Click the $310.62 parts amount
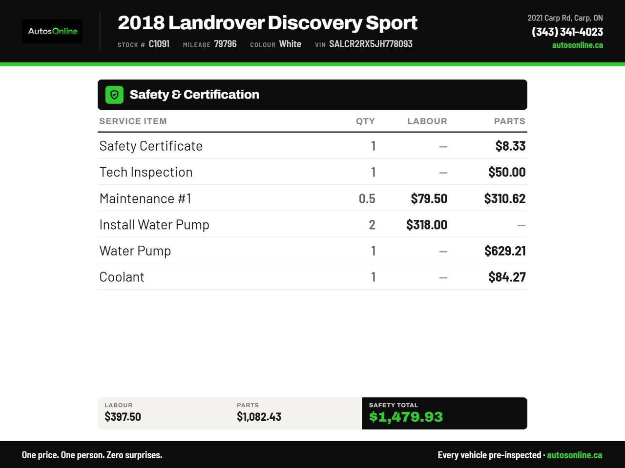The height and width of the screenshot is (468, 625). point(505,198)
